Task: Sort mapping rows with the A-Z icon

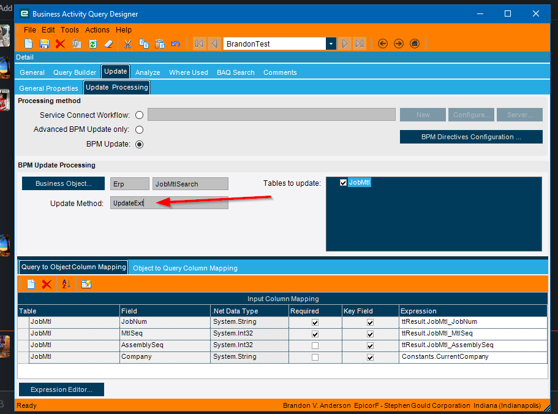Action: tap(66, 284)
